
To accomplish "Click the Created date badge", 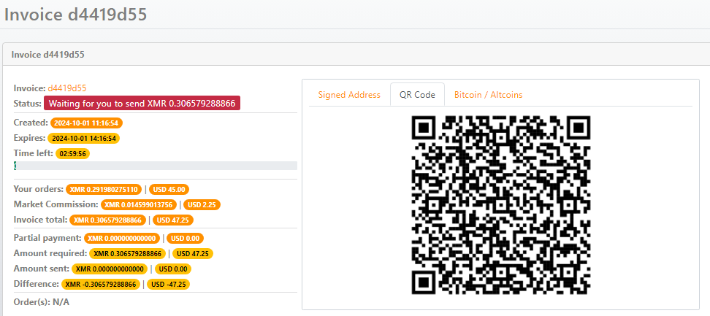I will [x=85, y=123].
